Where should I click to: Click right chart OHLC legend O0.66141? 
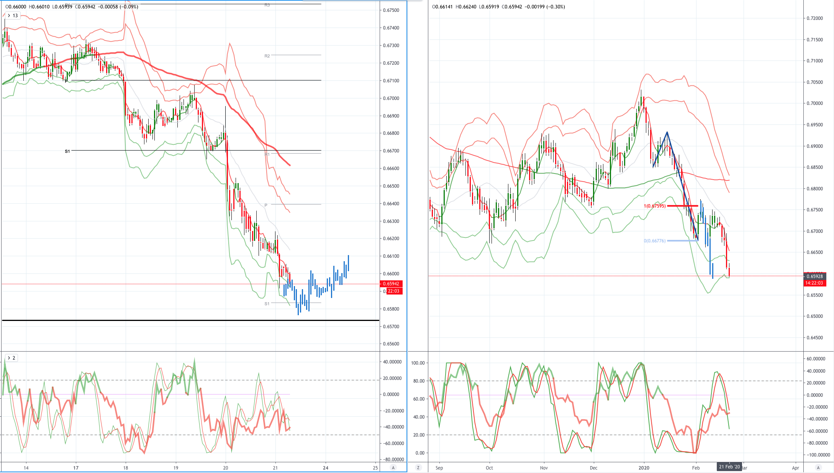coord(442,7)
